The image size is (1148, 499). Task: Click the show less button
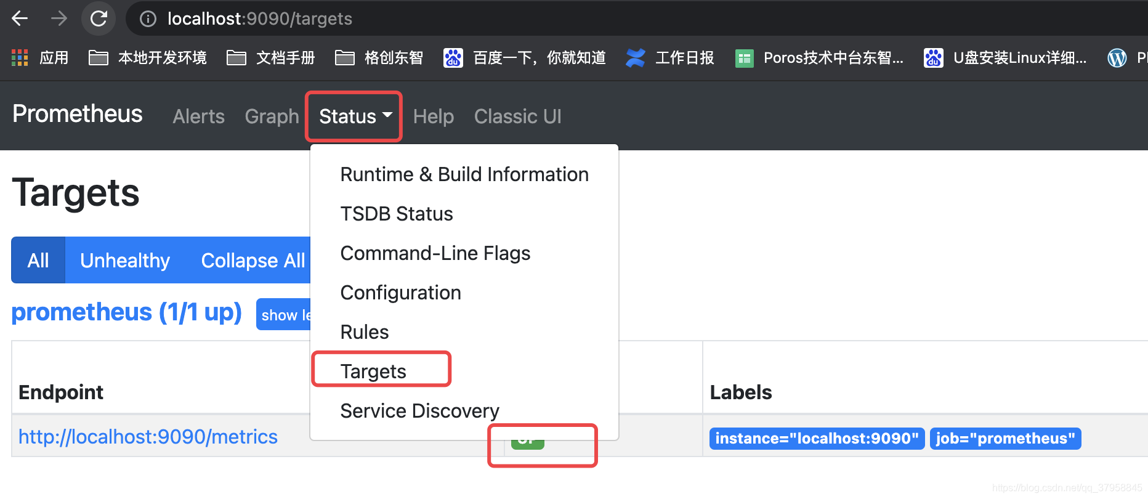pyautogui.click(x=284, y=314)
